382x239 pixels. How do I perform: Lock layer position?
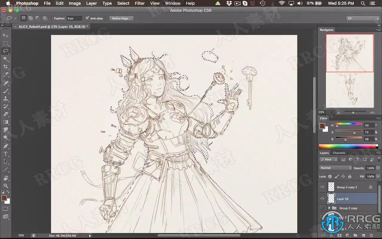343,177
